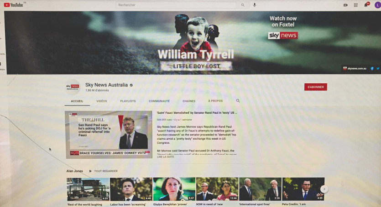Click the Rechercher search input field
Screen dimensions: 381x207
[176, 5]
